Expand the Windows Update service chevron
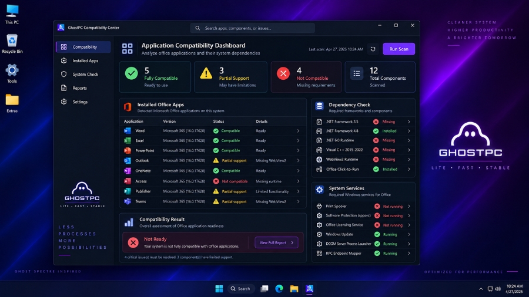Screen dimensions: 529x297 tap(409, 234)
